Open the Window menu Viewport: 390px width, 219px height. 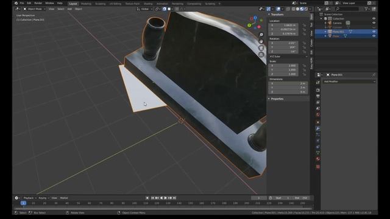[49, 3]
